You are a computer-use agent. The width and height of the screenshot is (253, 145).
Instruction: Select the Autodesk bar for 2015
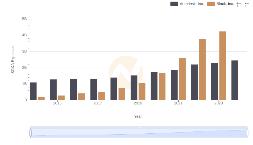[x=53, y=90]
